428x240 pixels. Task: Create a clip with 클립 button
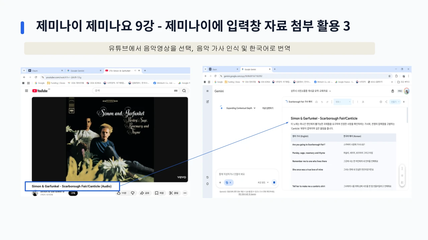point(174,193)
